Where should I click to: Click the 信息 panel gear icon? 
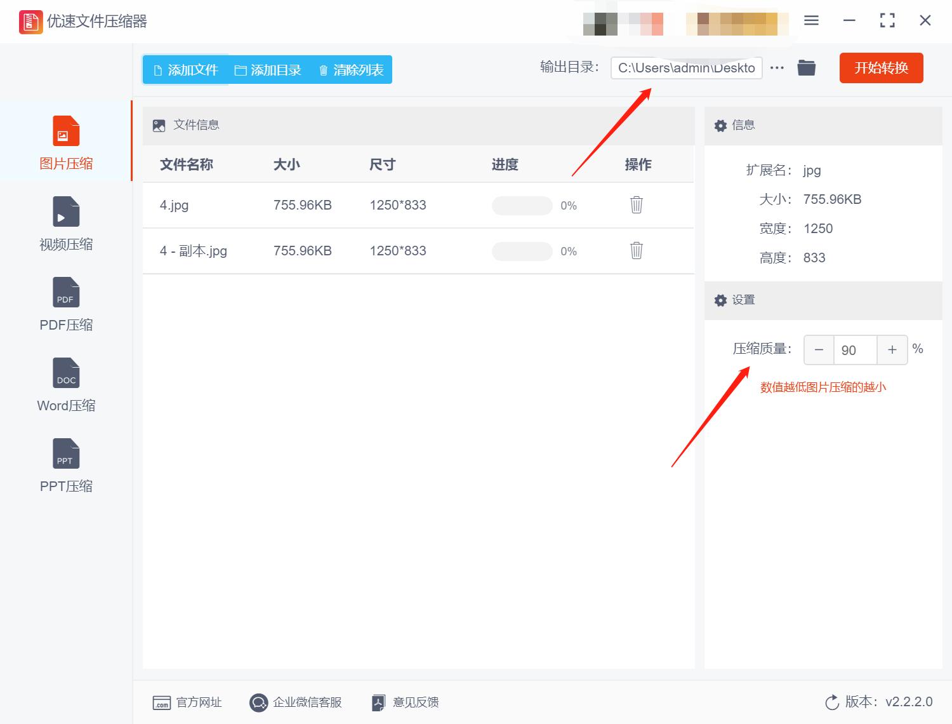point(721,125)
